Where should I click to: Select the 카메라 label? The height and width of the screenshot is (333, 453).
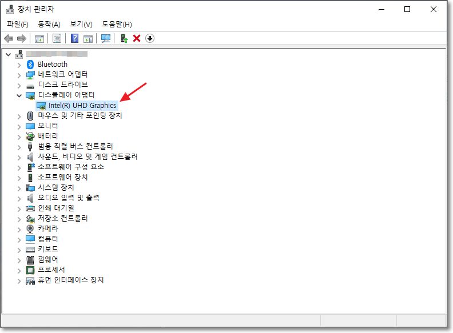pos(48,228)
